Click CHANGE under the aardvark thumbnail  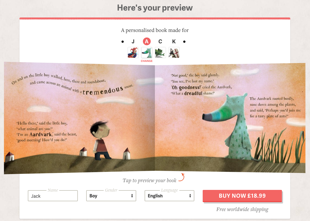[147, 61]
